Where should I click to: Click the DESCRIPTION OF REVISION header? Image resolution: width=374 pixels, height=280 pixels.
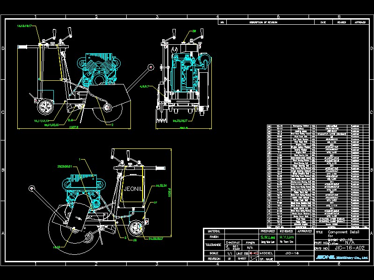[263, 22]
